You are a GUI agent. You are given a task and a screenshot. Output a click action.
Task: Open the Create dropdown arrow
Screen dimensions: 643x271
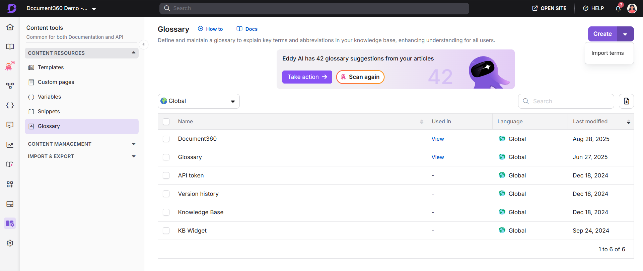pos(625,34)
